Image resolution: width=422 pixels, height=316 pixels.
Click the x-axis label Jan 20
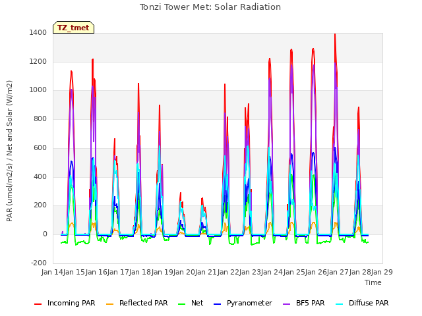[x=184, y=272]
